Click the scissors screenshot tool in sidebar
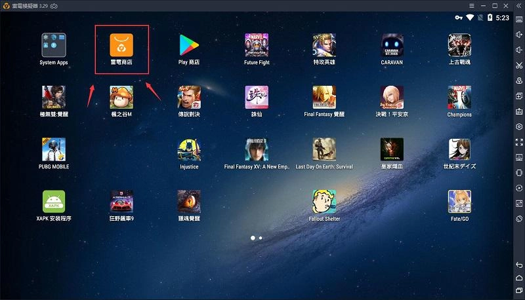 tap(519, 65)
